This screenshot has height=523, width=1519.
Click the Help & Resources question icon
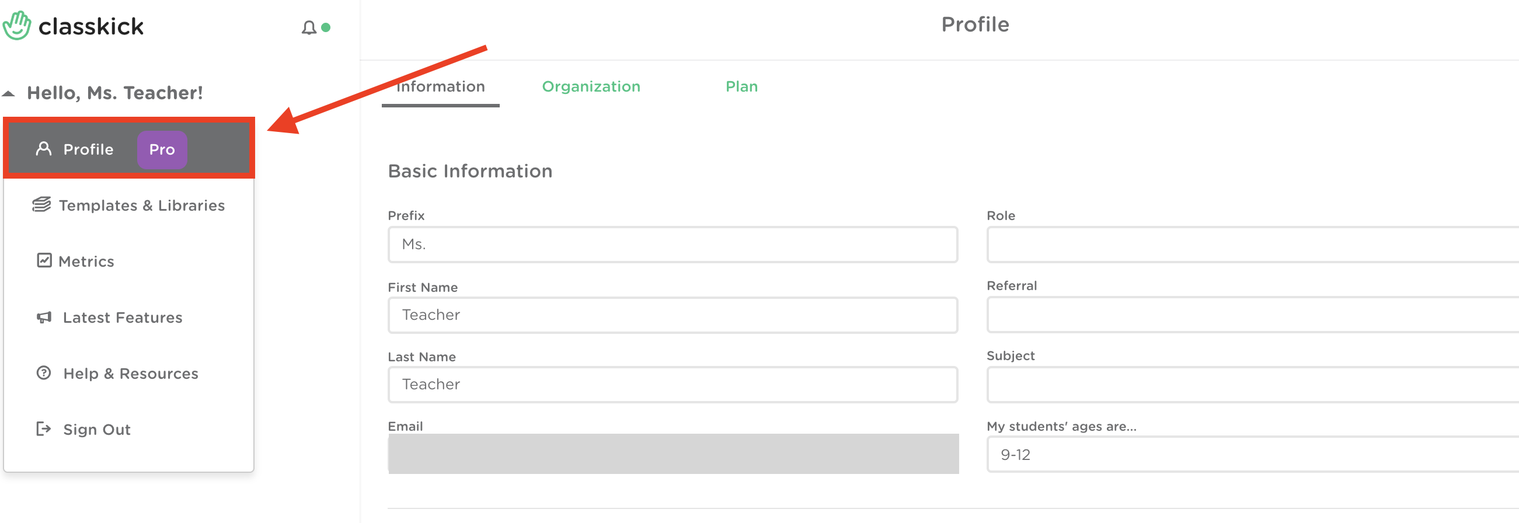44,372
